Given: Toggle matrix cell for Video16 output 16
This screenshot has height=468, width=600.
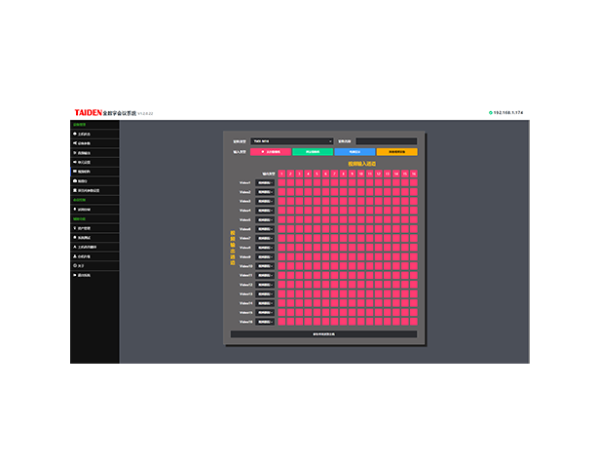Looking at the screenshot, I should tap(414, 322).
